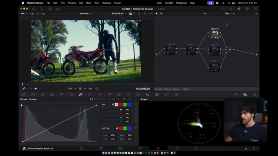
Task: Open the Workspace menu
Action: (x=182, y=3)
